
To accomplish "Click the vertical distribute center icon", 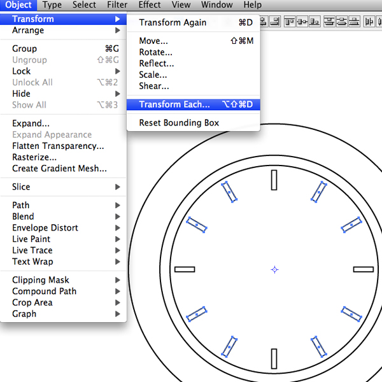I will pos(342,22).
